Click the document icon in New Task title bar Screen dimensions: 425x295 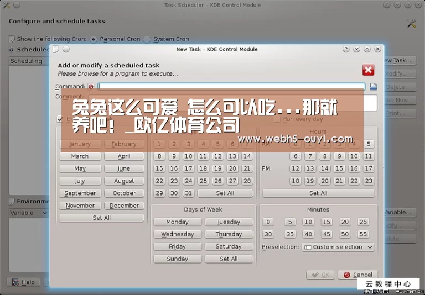(56, 49)
